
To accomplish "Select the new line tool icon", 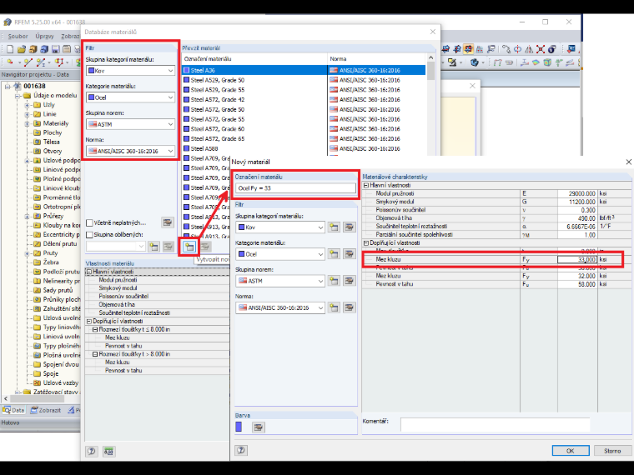I will [28, 62].
